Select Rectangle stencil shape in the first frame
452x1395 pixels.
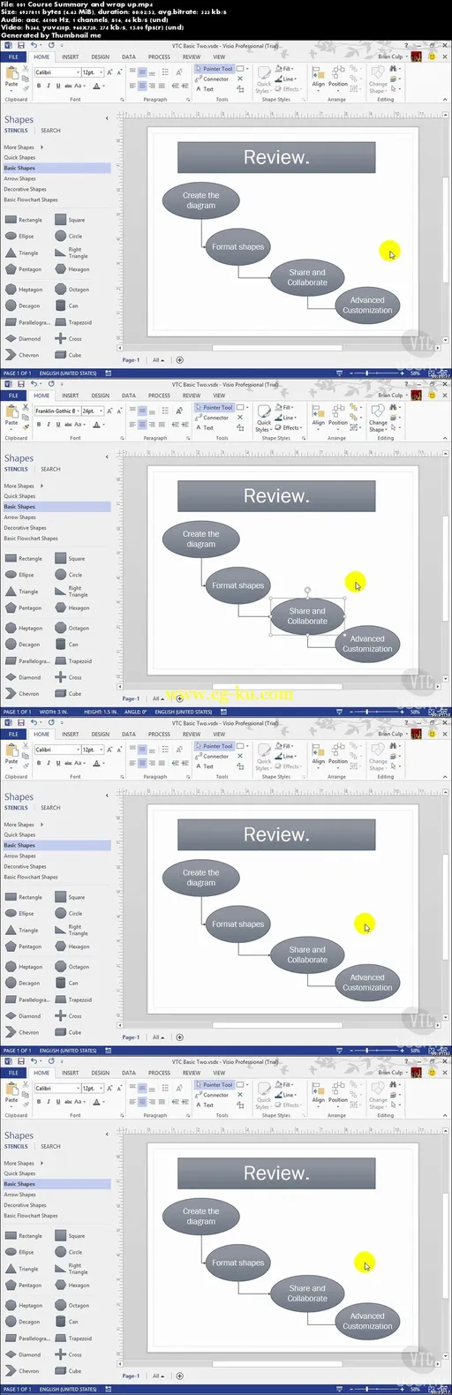click(x=24, y=220)
